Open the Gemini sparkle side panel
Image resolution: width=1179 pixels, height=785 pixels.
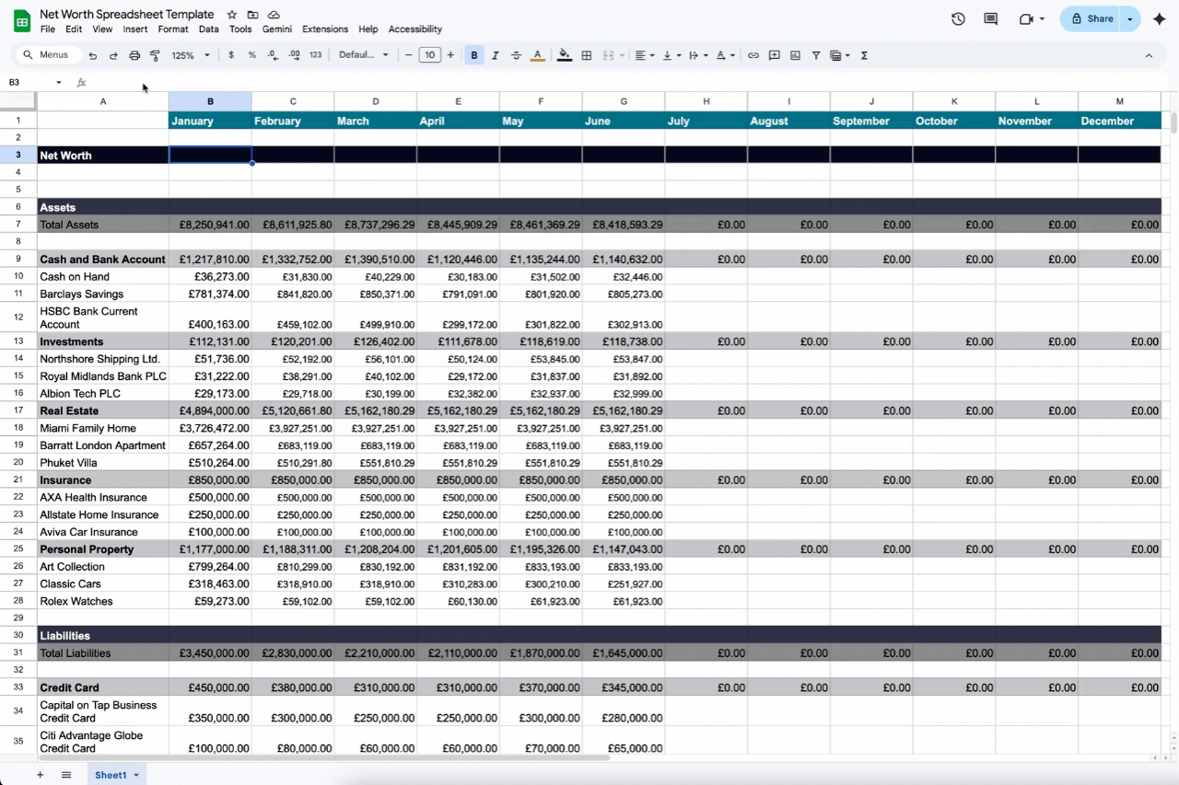[x=1160, y=18]
